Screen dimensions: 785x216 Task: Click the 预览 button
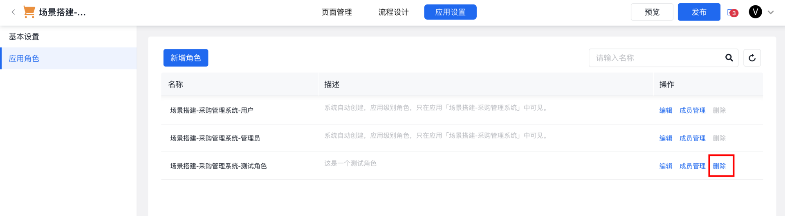pos(652,12)
